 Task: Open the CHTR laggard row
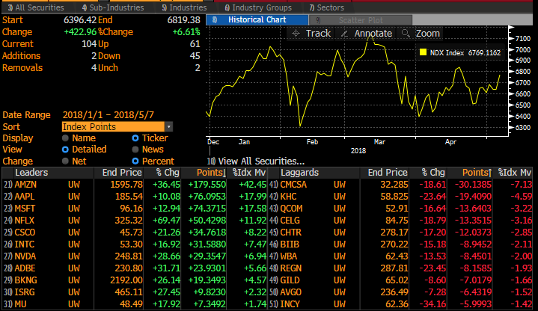pos(400,233)
